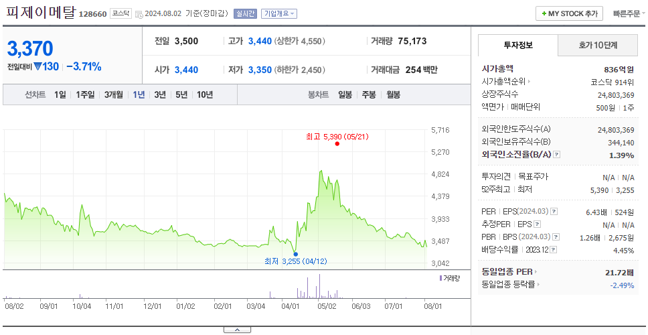The width and height of the screenshot is (648, 335).
Task: Click the 전일 value 3,500
Action: point(186,42)
